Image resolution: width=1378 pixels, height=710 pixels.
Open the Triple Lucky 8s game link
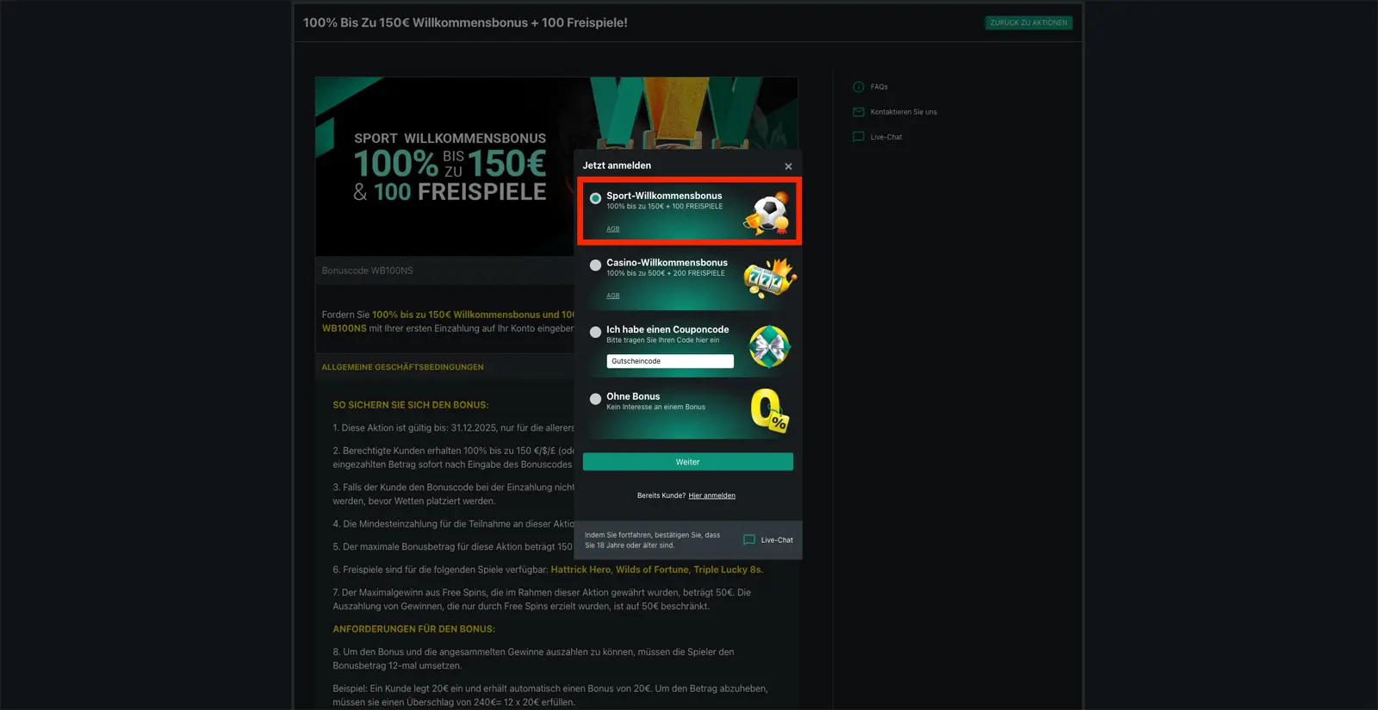(728, 570)
